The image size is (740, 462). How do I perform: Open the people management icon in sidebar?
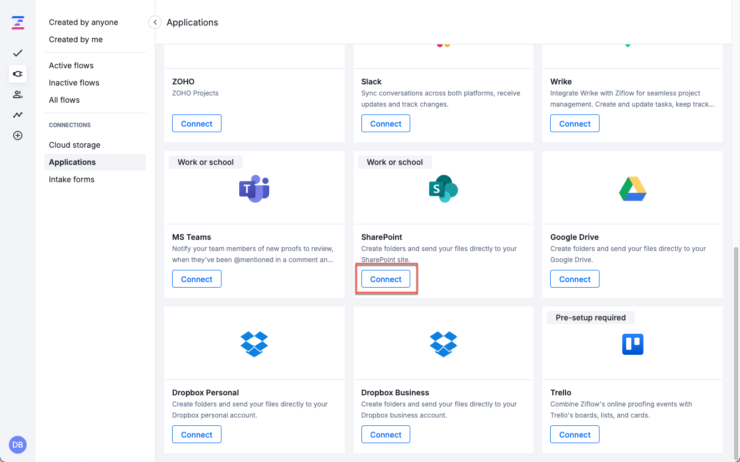(x=17, y=94)
